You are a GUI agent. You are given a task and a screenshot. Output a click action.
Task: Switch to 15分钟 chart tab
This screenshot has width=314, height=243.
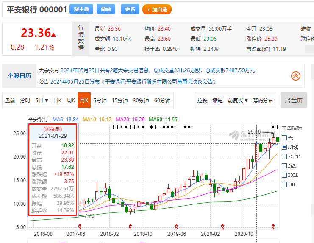click(x=119, y=101)
